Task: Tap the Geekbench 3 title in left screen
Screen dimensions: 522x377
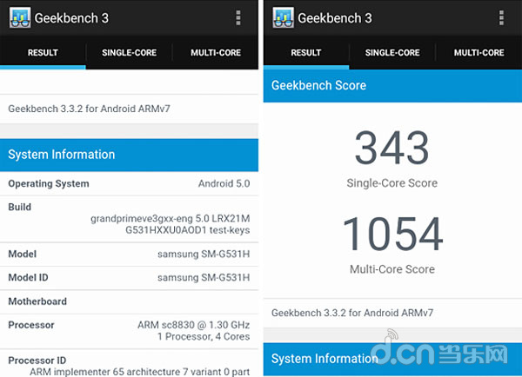Action: pos(71,18)
